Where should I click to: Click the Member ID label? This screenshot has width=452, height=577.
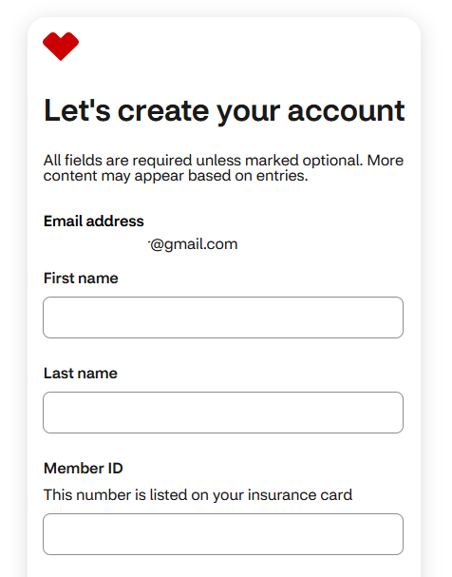pos(84,468)
